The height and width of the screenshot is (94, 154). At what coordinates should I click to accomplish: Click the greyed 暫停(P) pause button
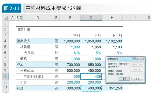pyautogui.click(x=137, y=70)
